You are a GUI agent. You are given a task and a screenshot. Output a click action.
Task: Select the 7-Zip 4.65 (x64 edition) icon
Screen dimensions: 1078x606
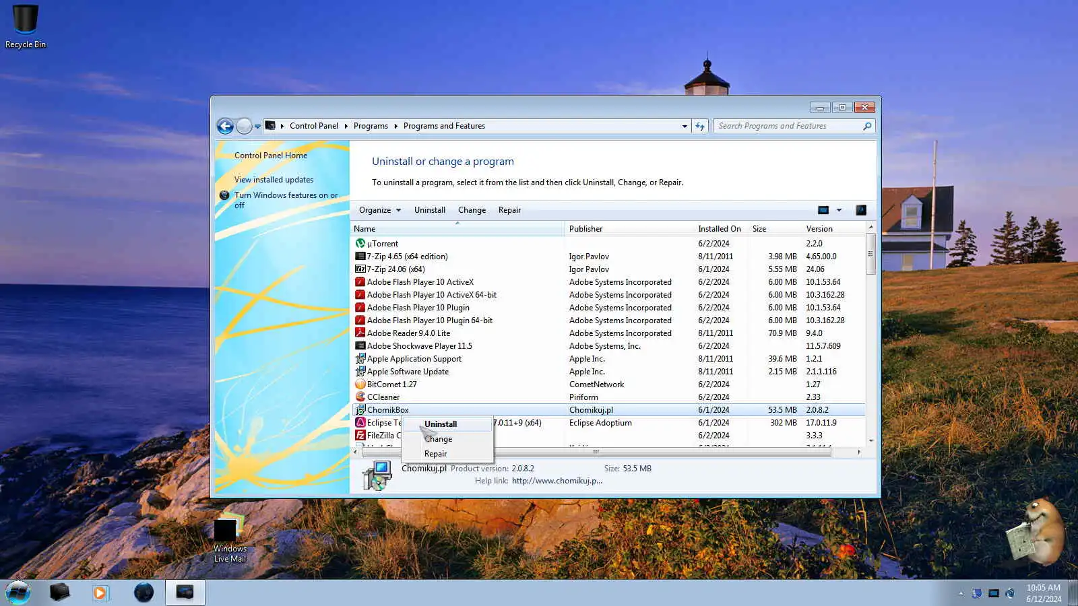360,257
